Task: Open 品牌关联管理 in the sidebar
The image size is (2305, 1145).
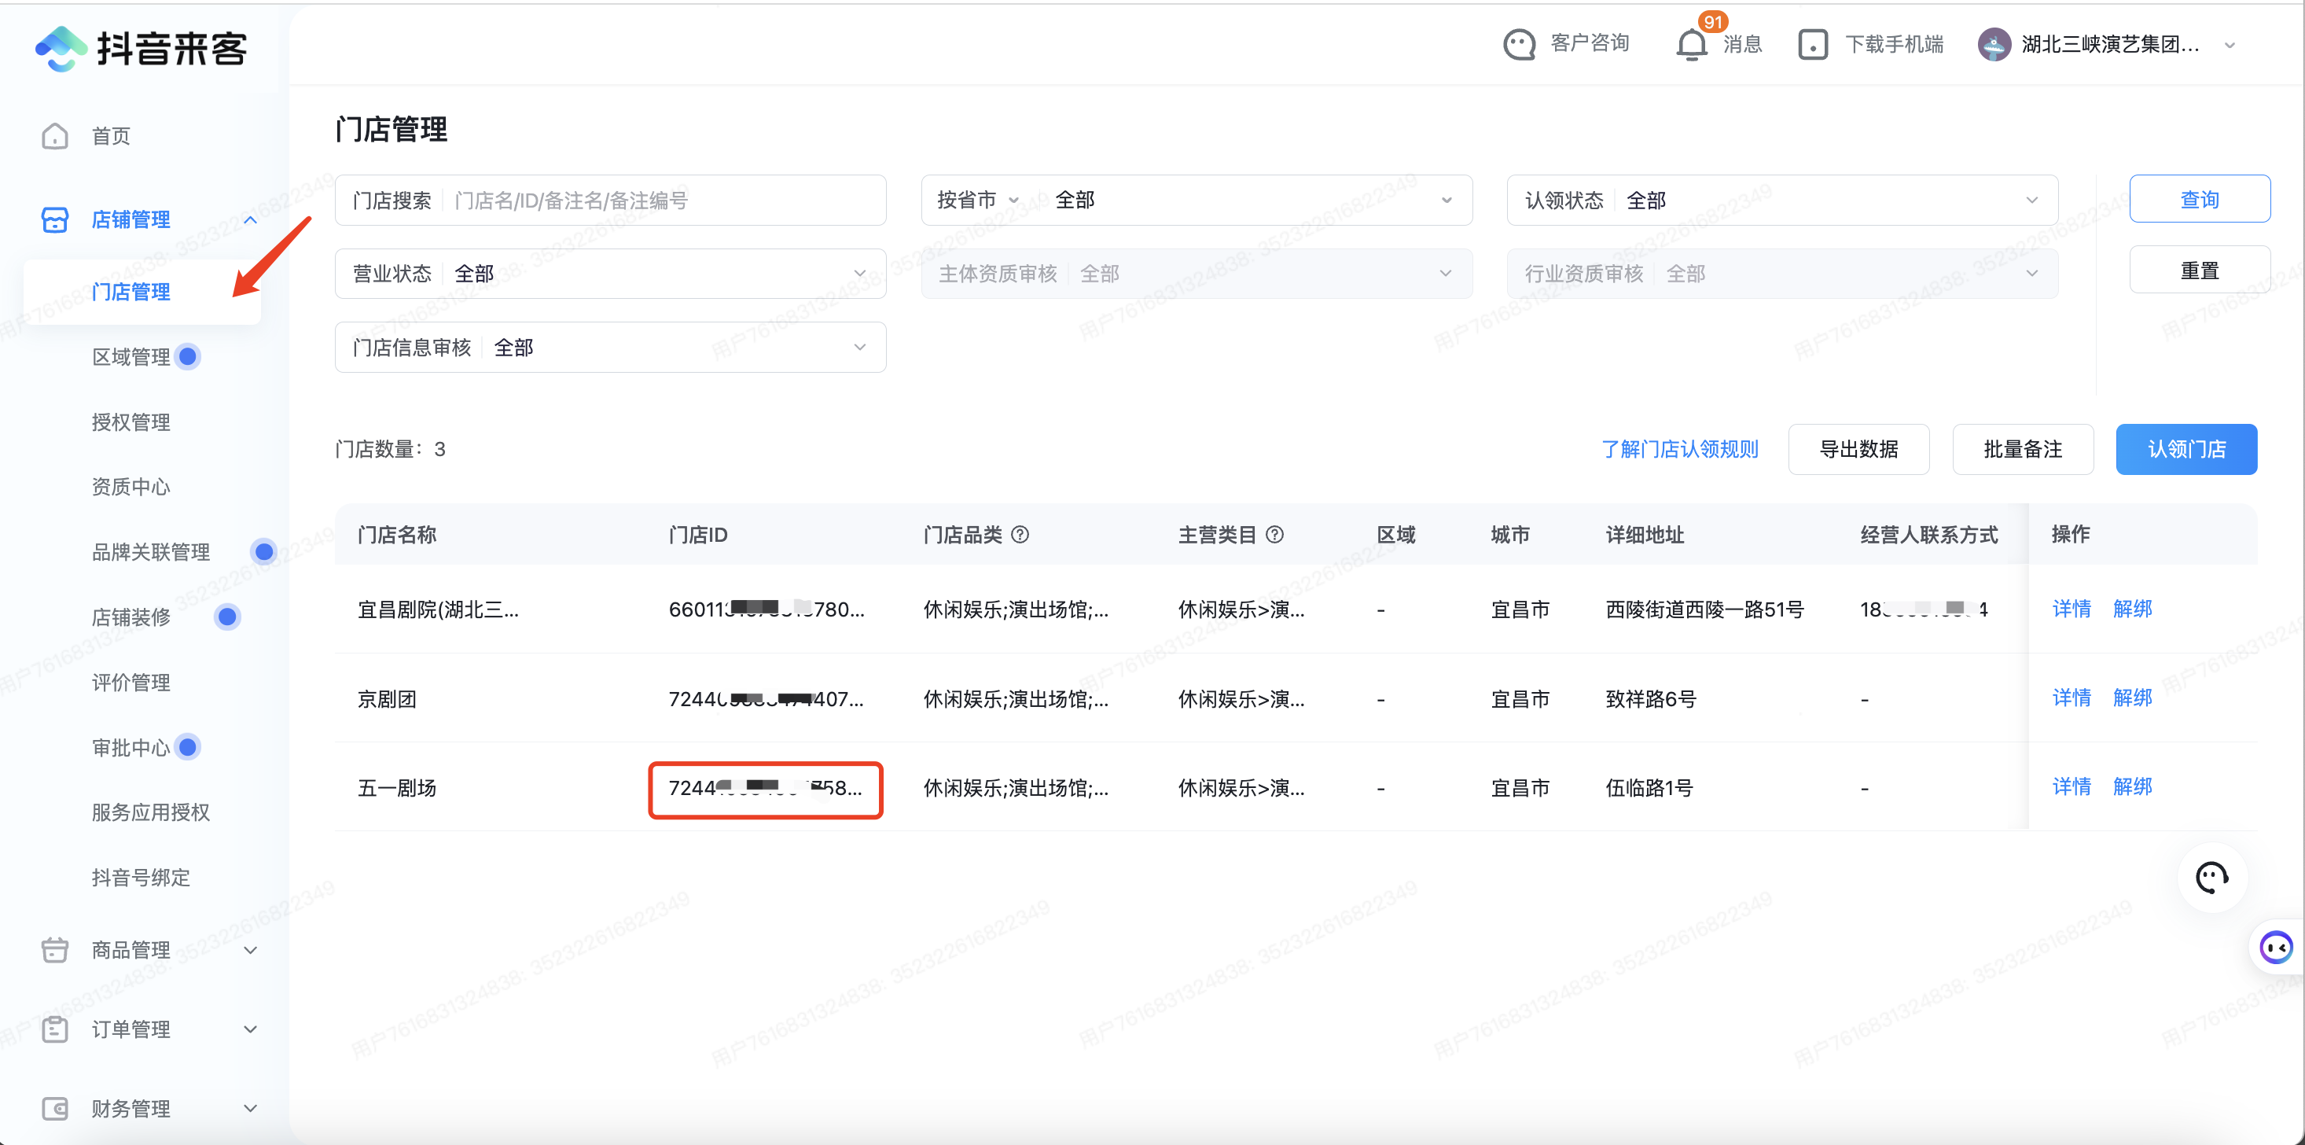Action: point(150,551)
